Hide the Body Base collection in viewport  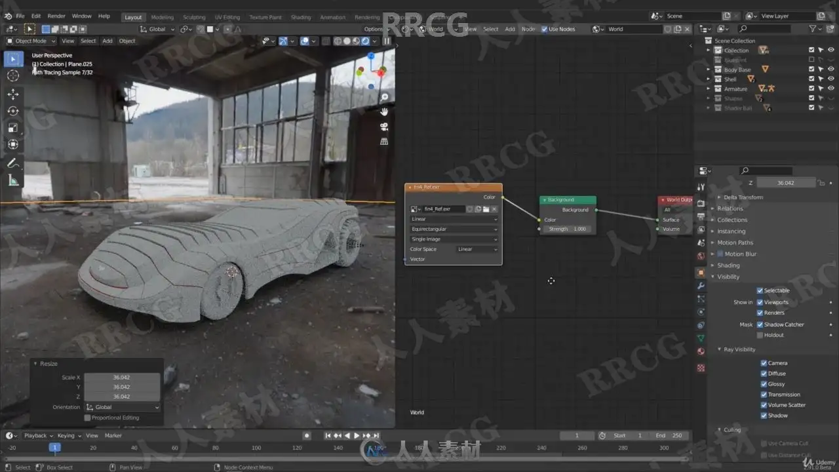[x=830, y=69]
